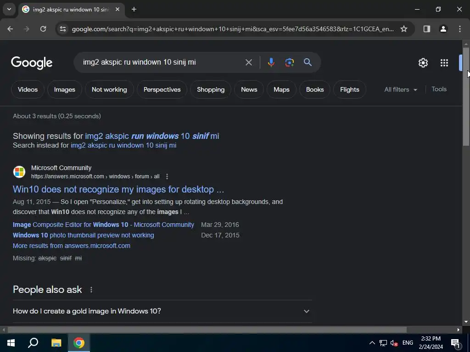Click 'About 3 results' count text
Screen dimensions: 470x352
pyautogui.click(x=56, y=116)
